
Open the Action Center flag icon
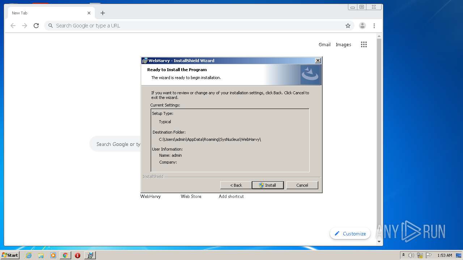(x=429, y=255)
